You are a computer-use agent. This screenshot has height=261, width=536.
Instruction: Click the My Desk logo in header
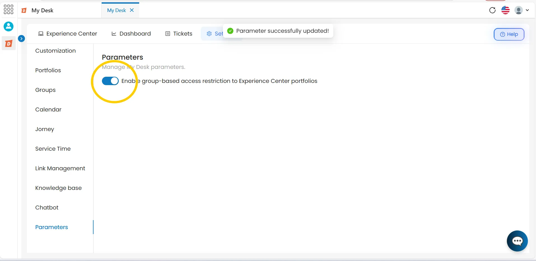tap(24, 10)
